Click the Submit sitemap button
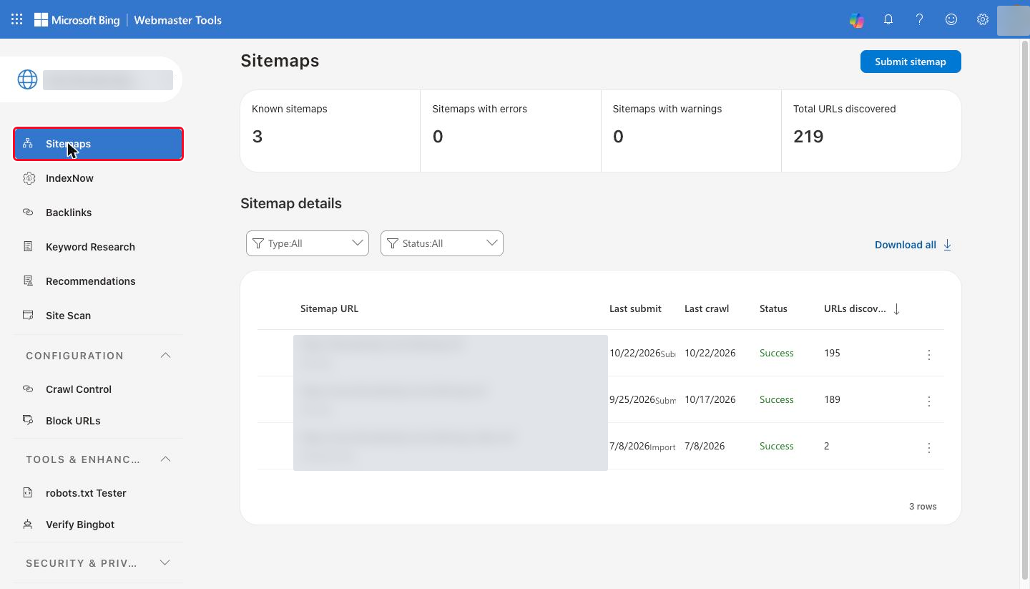The image size is (1030, 589). point(911,62)
